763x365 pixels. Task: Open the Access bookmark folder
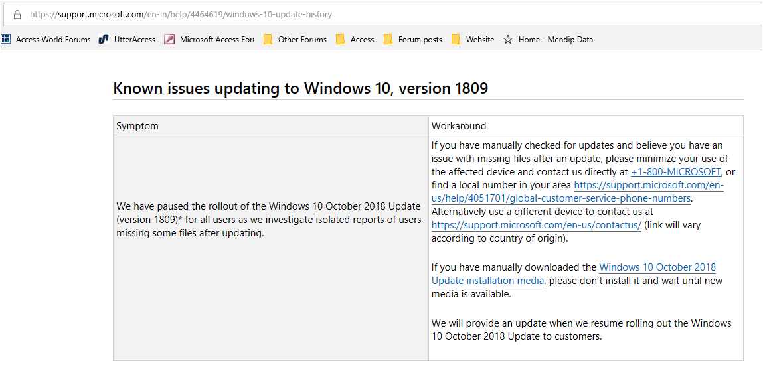click(x=355, y=40)
